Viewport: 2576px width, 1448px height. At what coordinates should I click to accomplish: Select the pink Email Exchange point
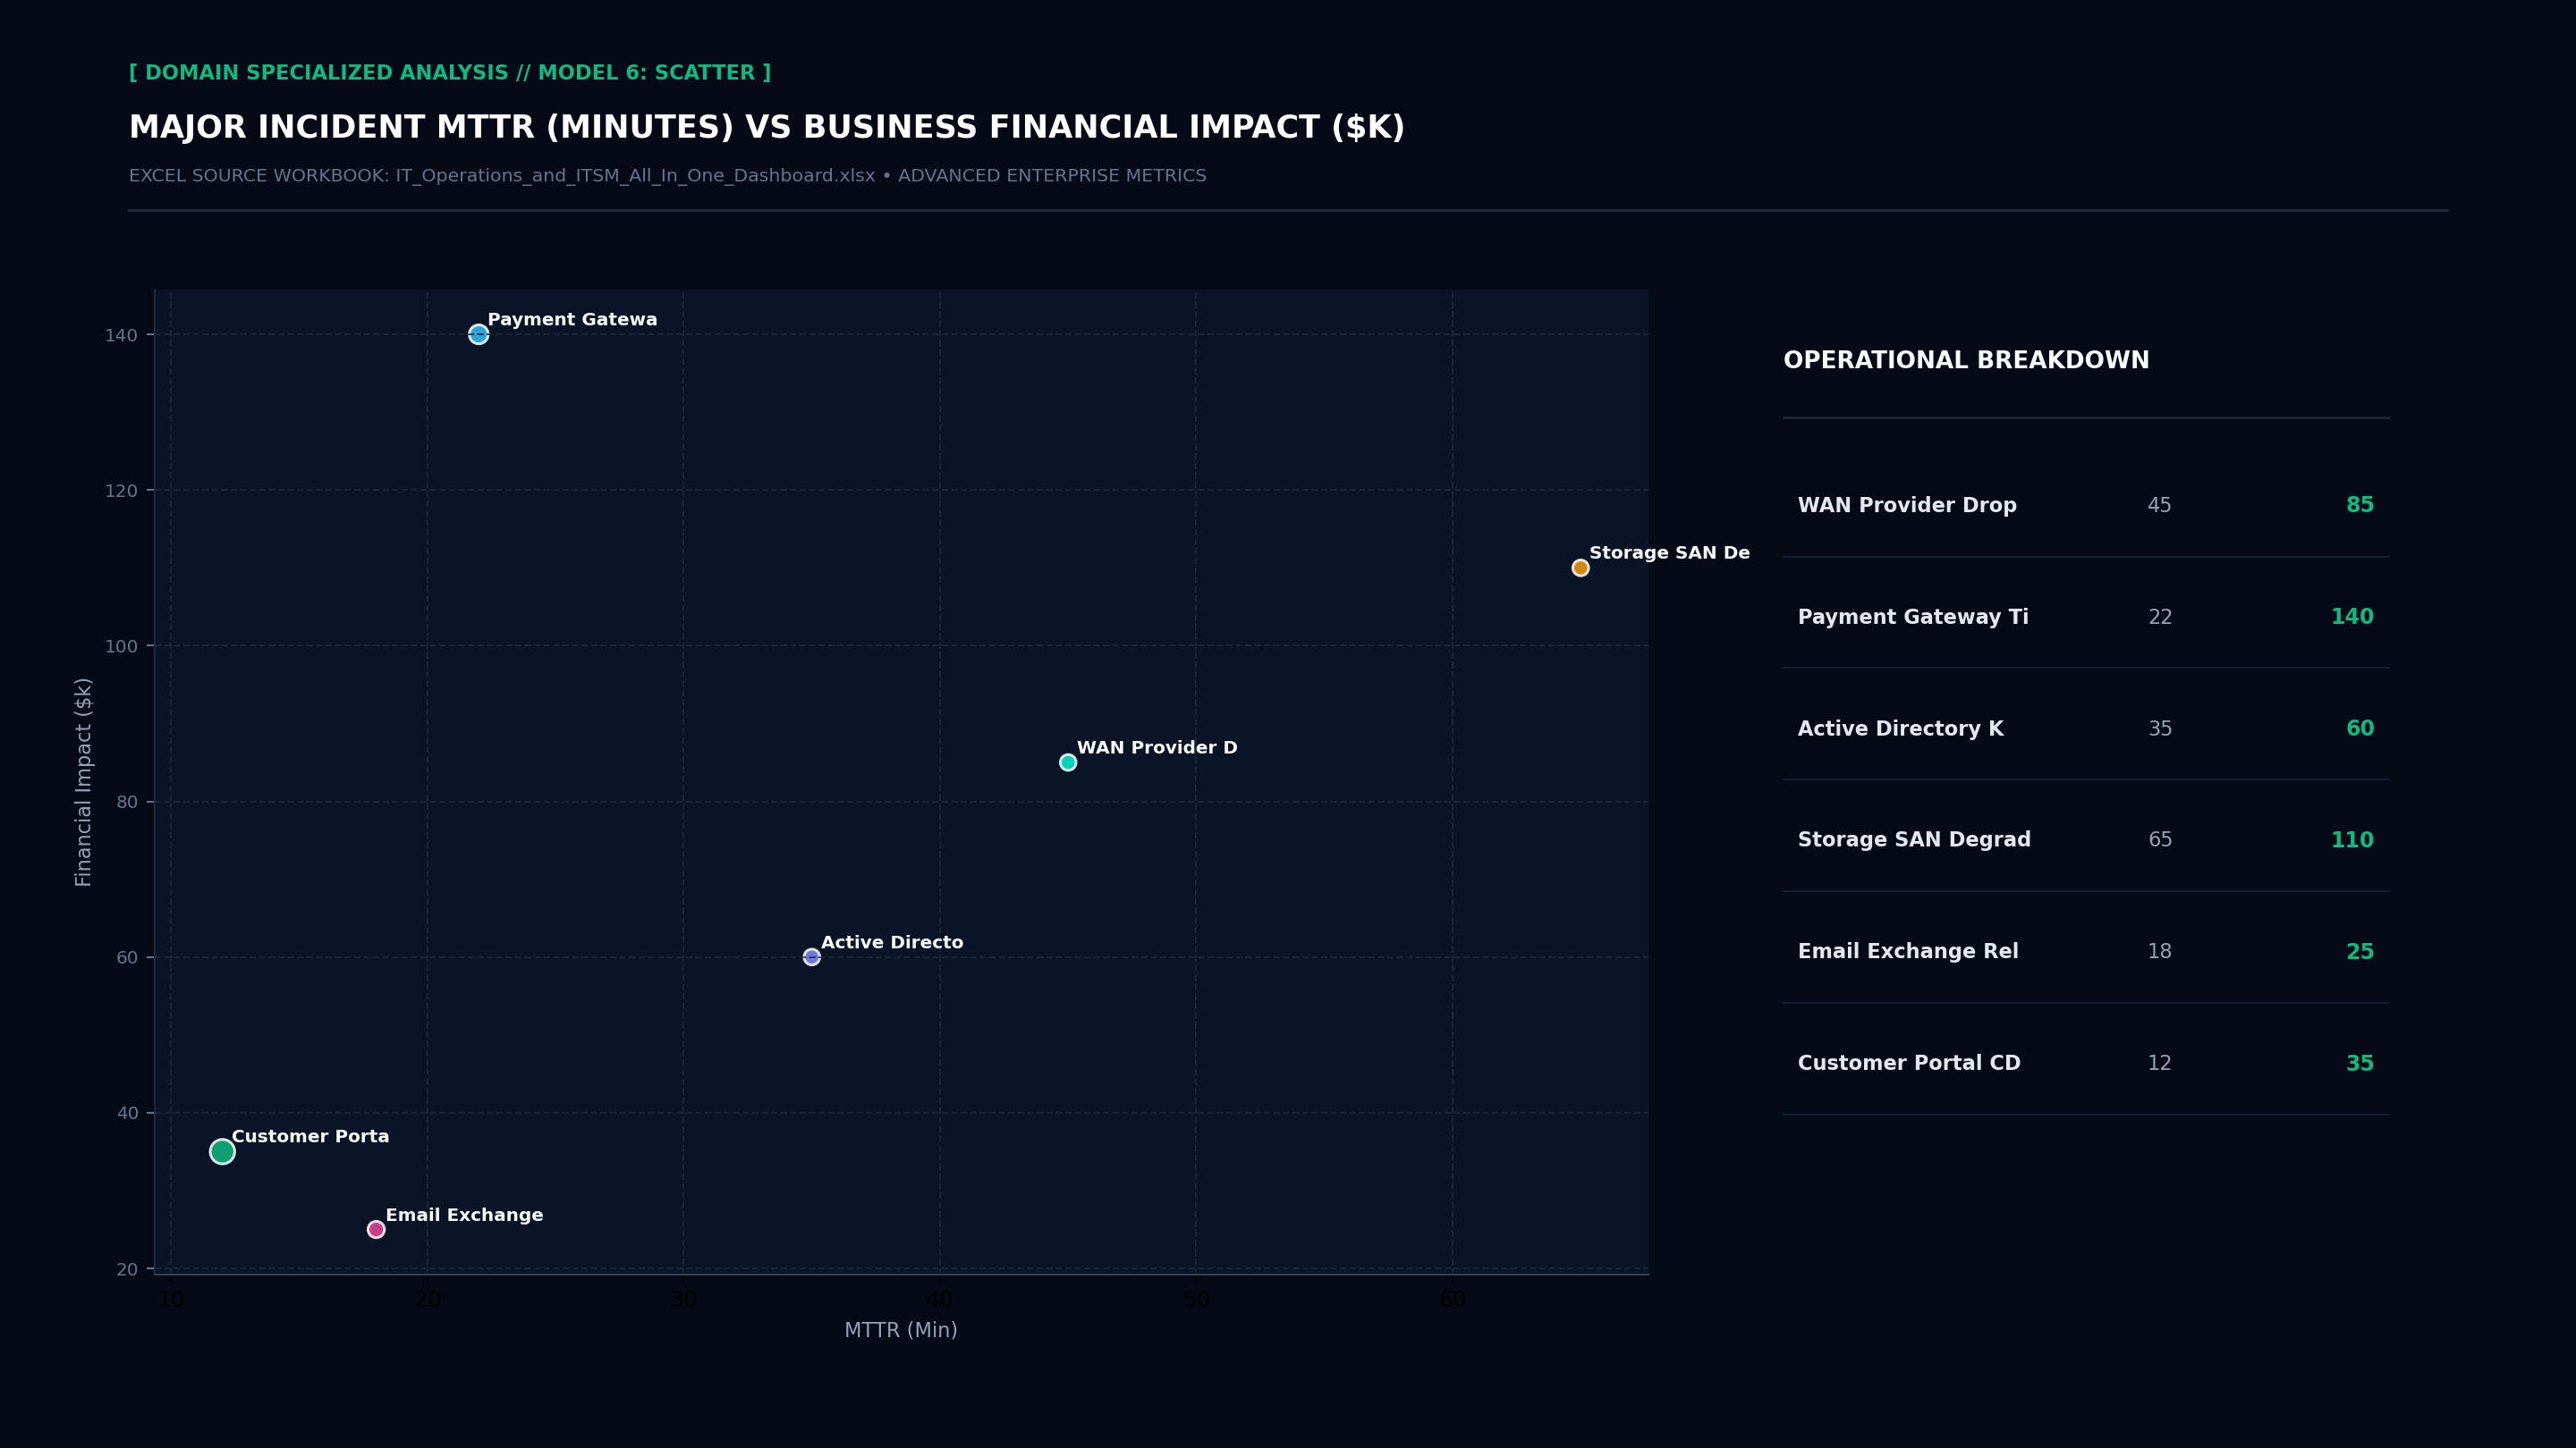(x=376, y=1229)
